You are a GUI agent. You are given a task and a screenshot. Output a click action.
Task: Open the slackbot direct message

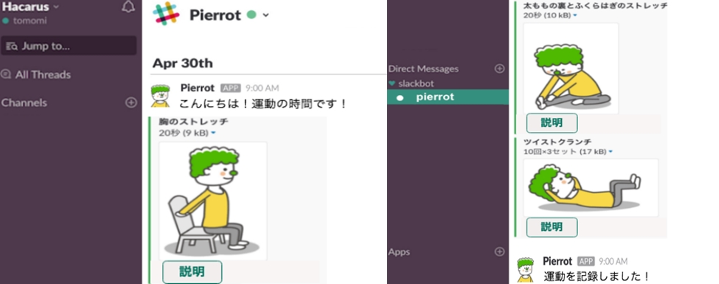(416, 83)
